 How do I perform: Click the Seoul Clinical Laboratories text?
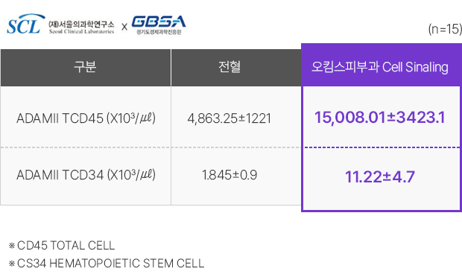[81, 31]
